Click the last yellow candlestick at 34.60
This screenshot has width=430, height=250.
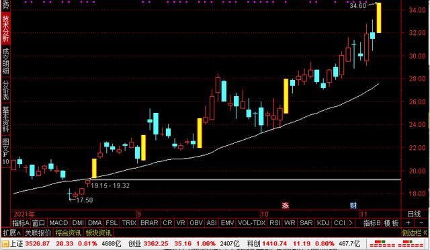click(x=379, y=18)
